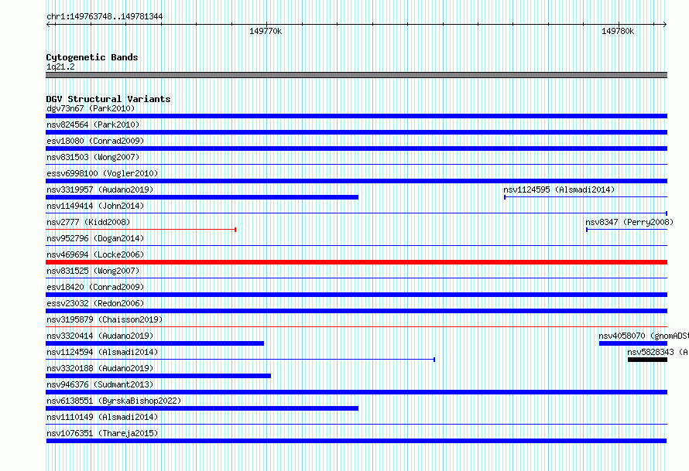Select nsv3319957 (Audano2019) variant label
The image size is (689, 471).
[100, 189]
